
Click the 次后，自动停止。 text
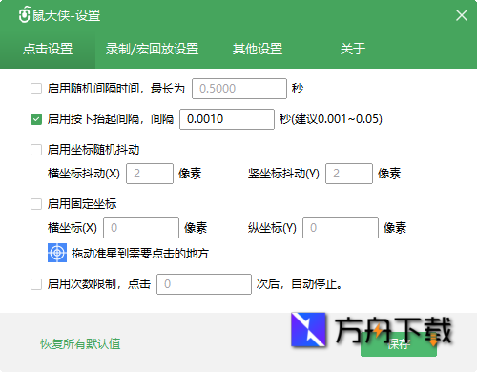tap(300, 284)
